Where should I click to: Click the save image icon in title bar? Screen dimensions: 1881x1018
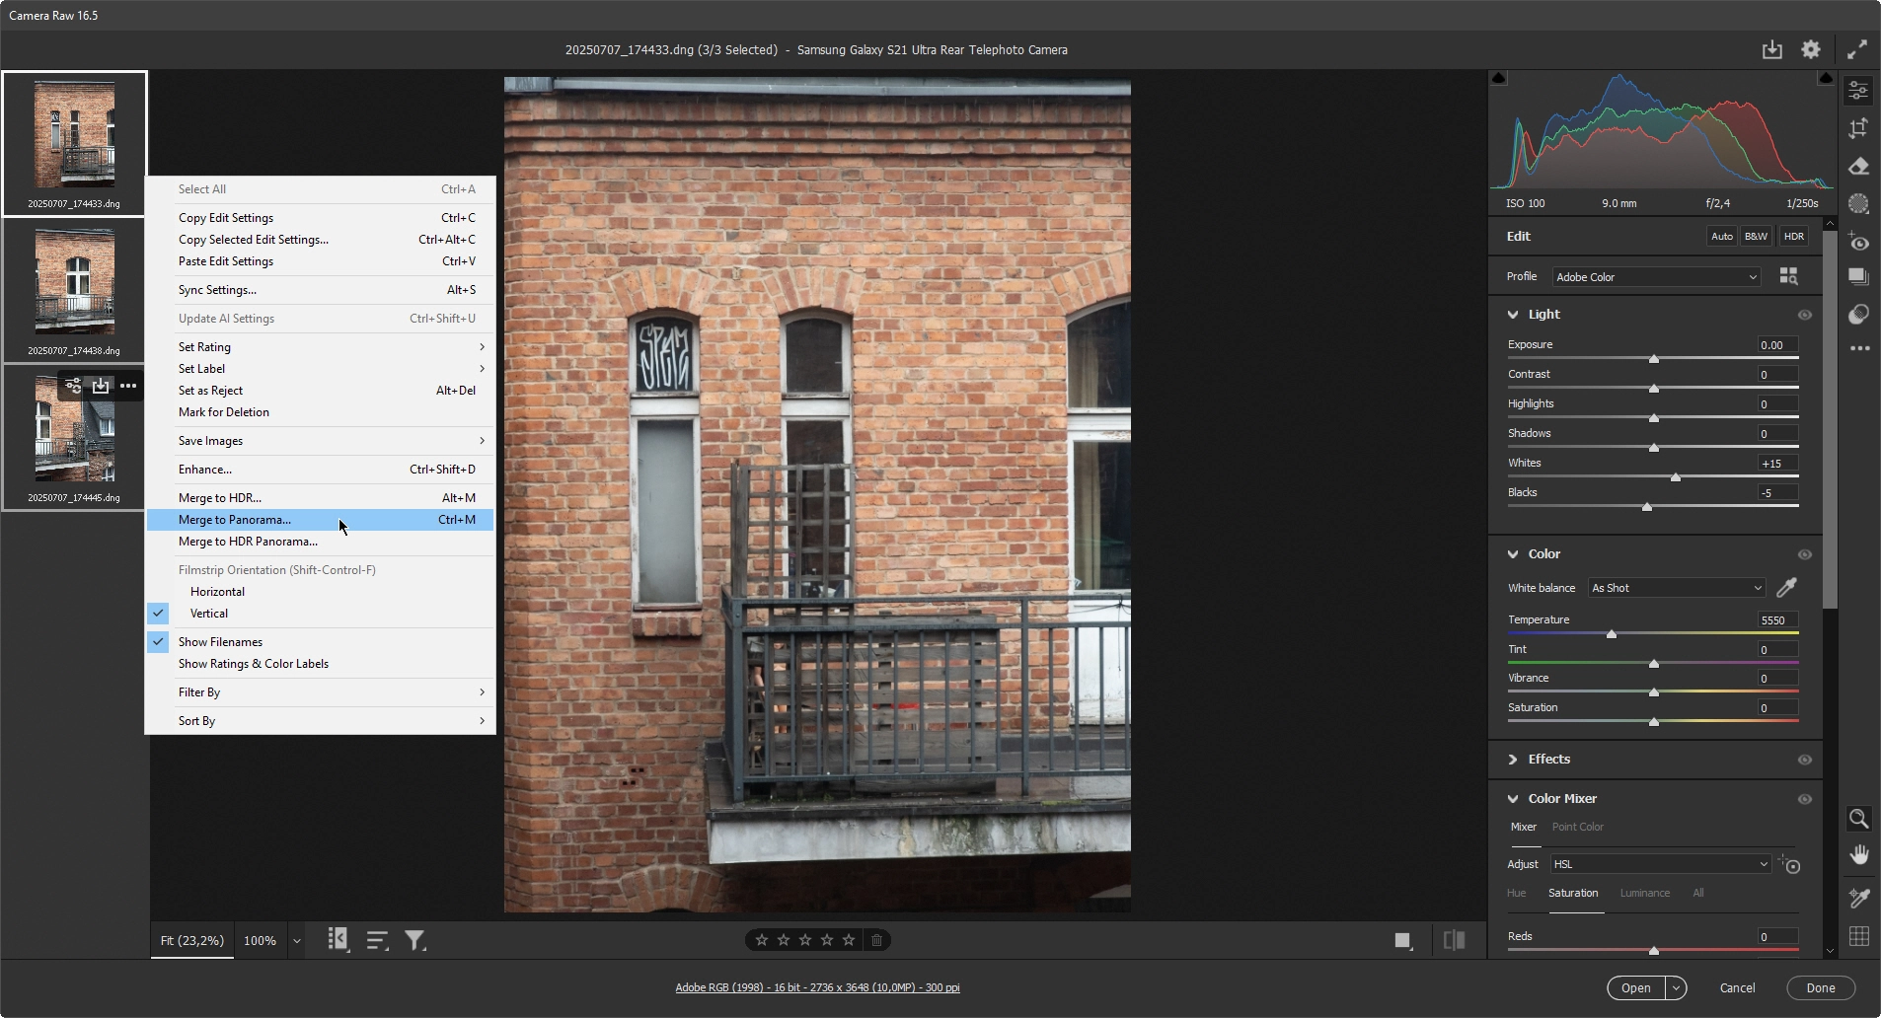(1772, 49)
